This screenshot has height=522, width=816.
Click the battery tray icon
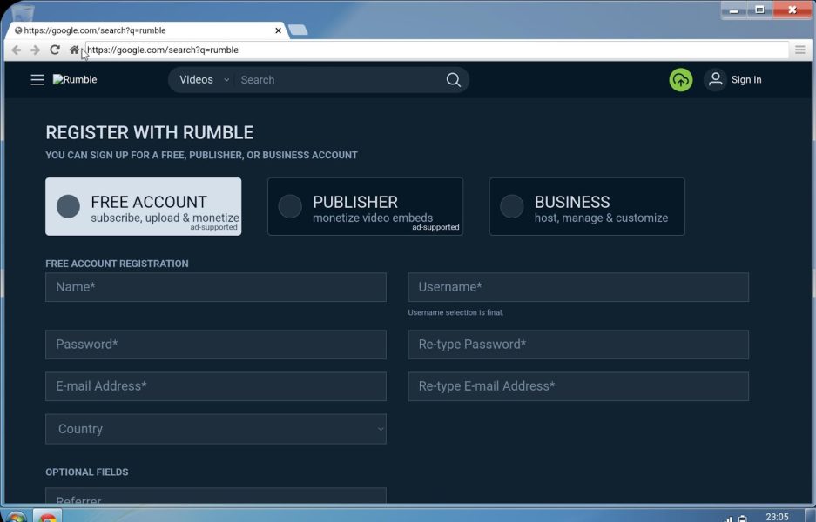(x=743, y=519)
